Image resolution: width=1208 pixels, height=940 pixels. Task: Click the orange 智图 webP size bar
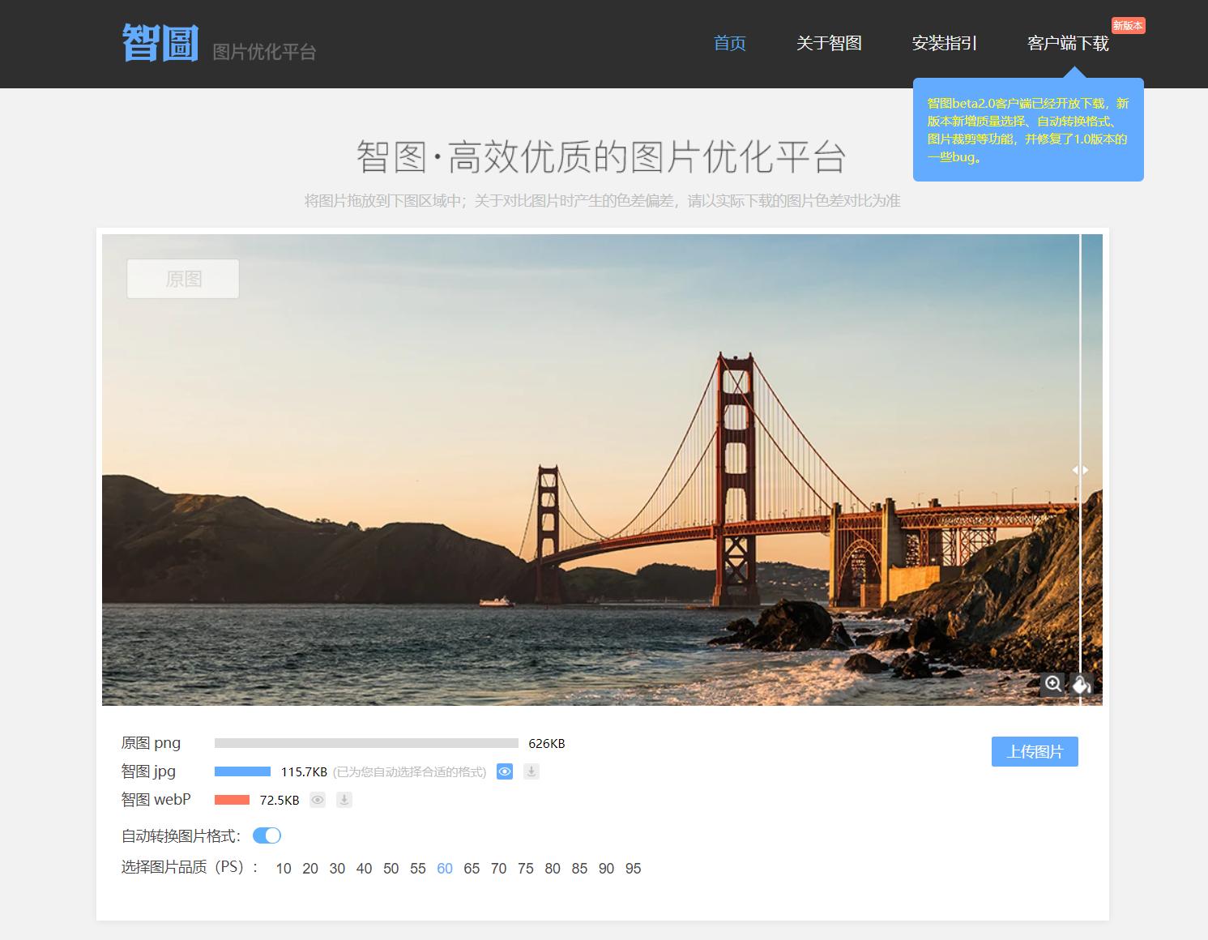232,800
